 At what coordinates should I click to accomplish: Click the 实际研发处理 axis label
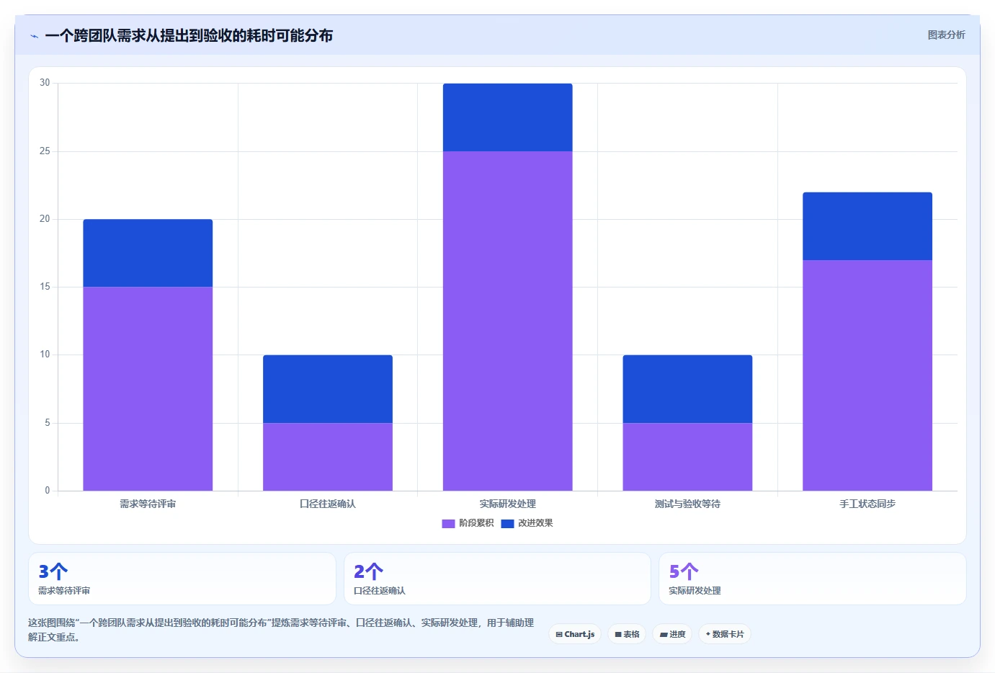pyautogui.click(x=508, y=504)
